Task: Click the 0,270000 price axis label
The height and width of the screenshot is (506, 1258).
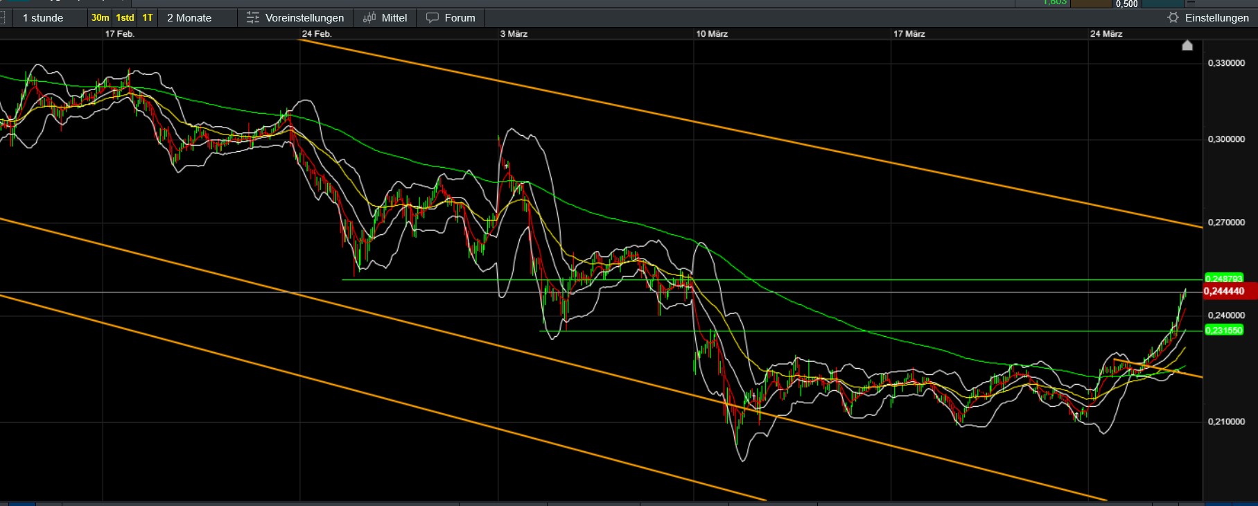Action: [x=1226, y=223]
